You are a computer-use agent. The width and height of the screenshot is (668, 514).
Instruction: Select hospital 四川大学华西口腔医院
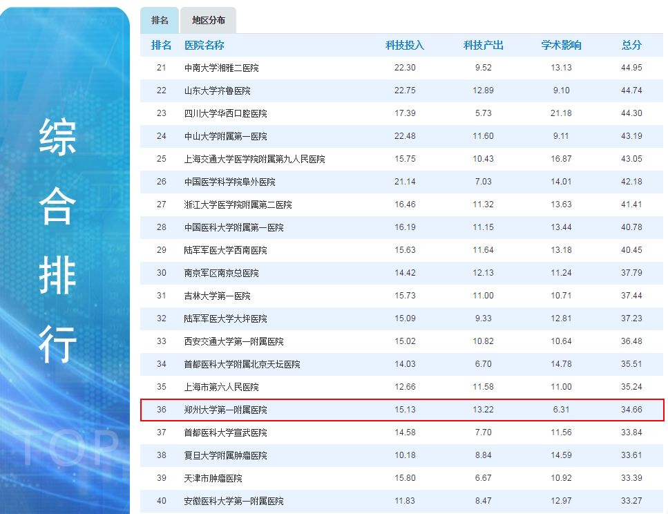225,113
